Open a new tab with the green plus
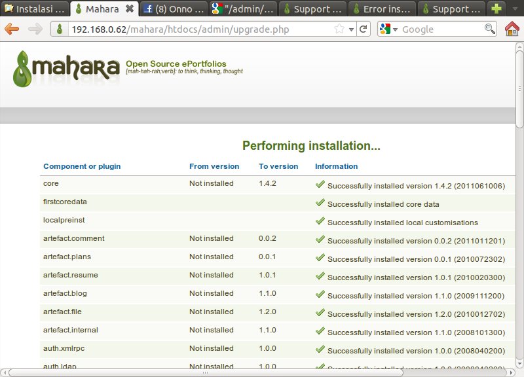524x377 pixels. 496,9
